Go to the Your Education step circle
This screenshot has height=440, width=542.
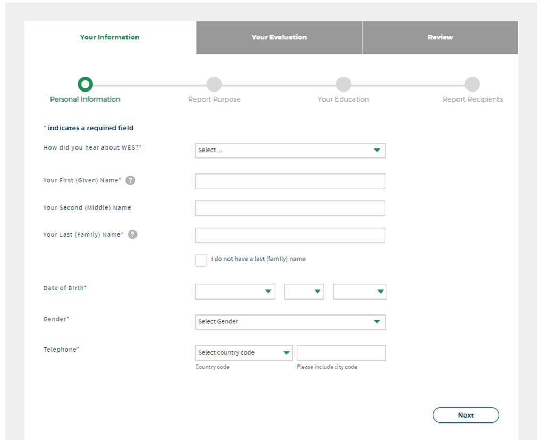click(x=344, y=84)
